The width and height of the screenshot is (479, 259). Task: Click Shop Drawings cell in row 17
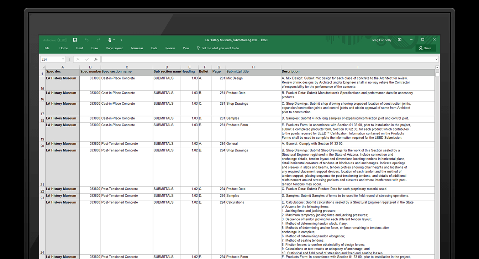coord(253,109)
